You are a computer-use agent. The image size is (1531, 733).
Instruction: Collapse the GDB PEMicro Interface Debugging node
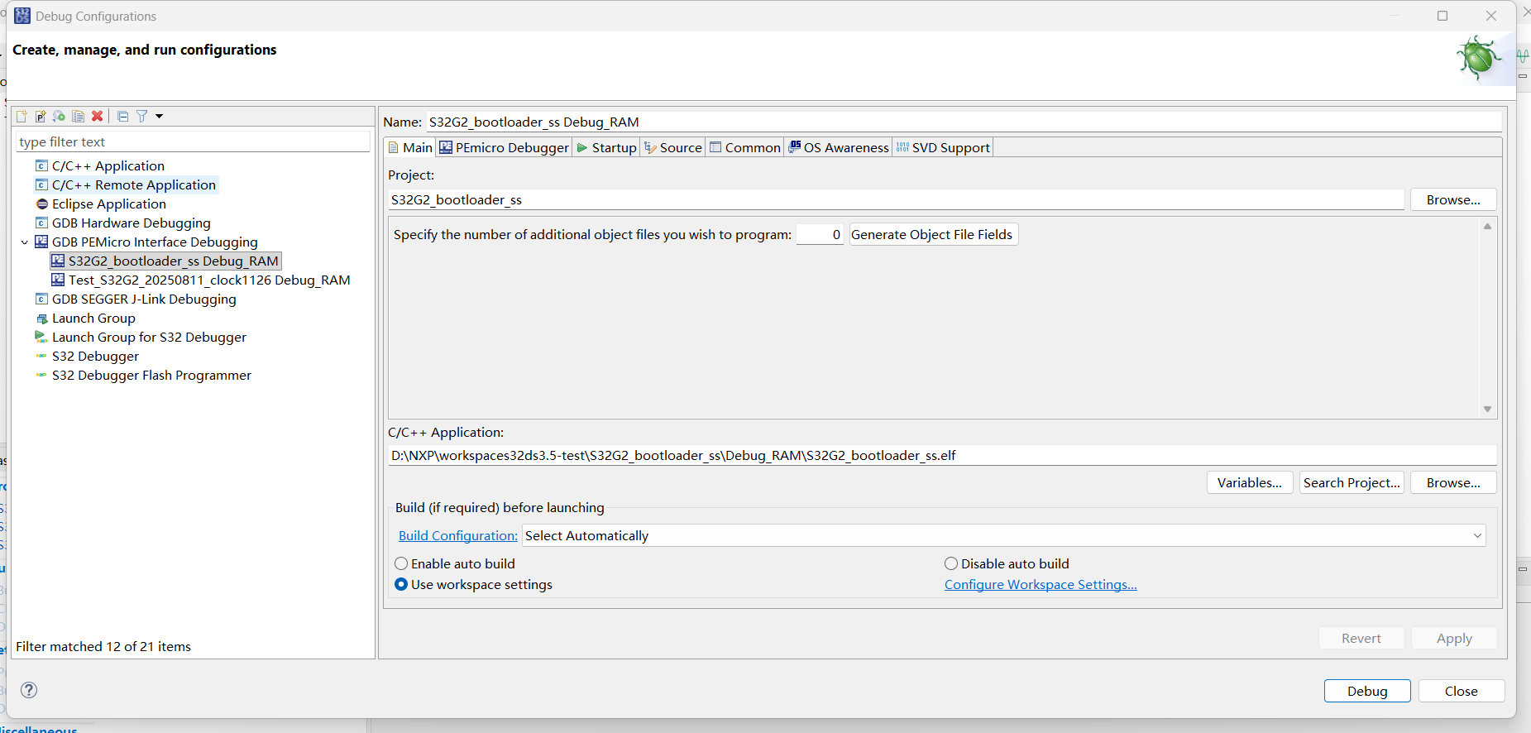coord(25,242)
